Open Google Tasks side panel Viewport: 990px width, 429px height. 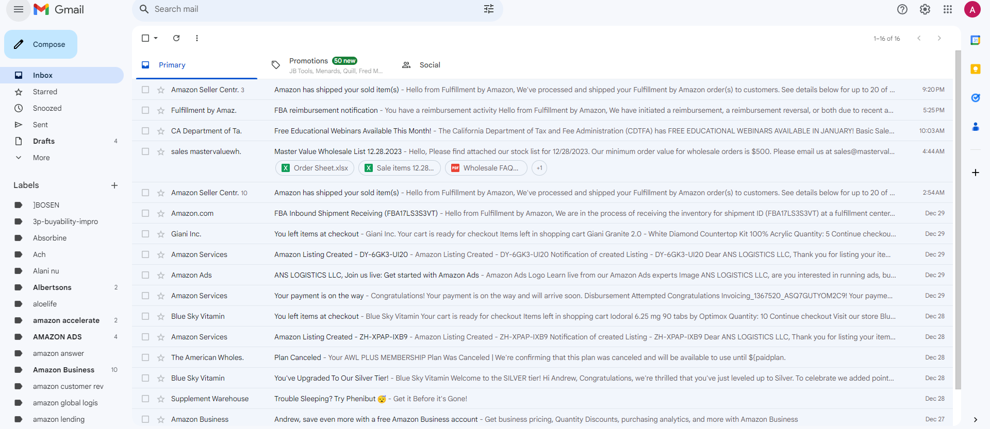(976, 98)
